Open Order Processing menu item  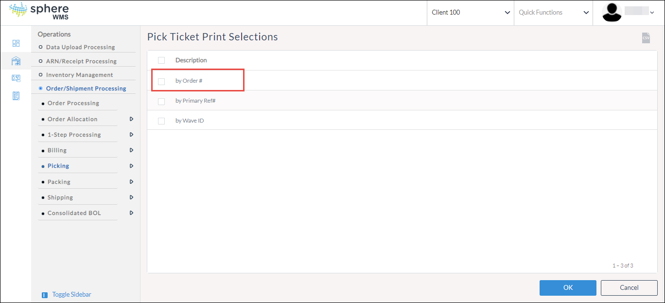[x=73, y=103]
